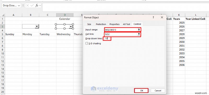Select column D header

[65, 15]
